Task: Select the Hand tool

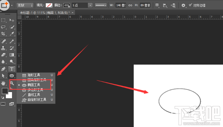Action: pos(3,83)
